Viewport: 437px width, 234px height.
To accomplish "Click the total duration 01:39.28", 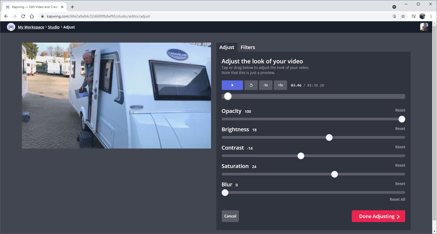I will pyautogui.click(x=315, y=85).
